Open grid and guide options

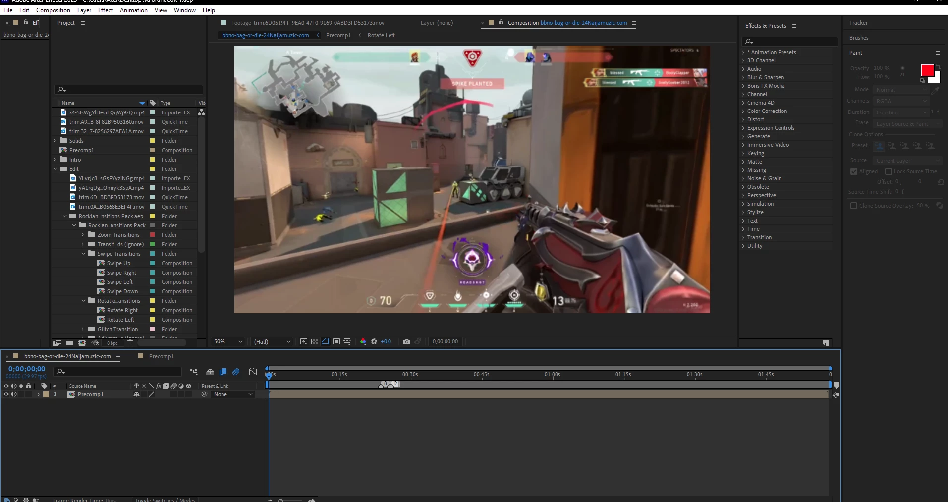point(347,341)
